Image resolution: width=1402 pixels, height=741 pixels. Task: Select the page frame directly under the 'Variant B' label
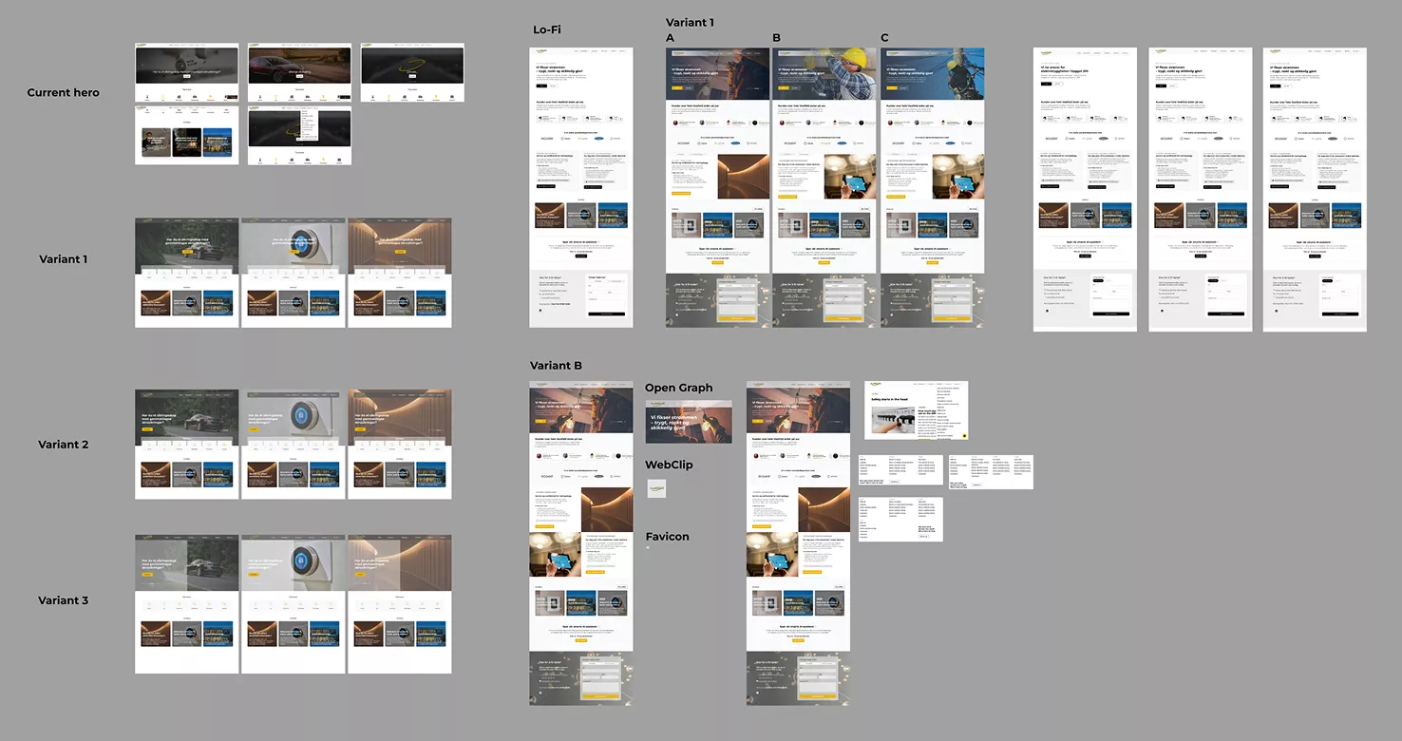581,543
